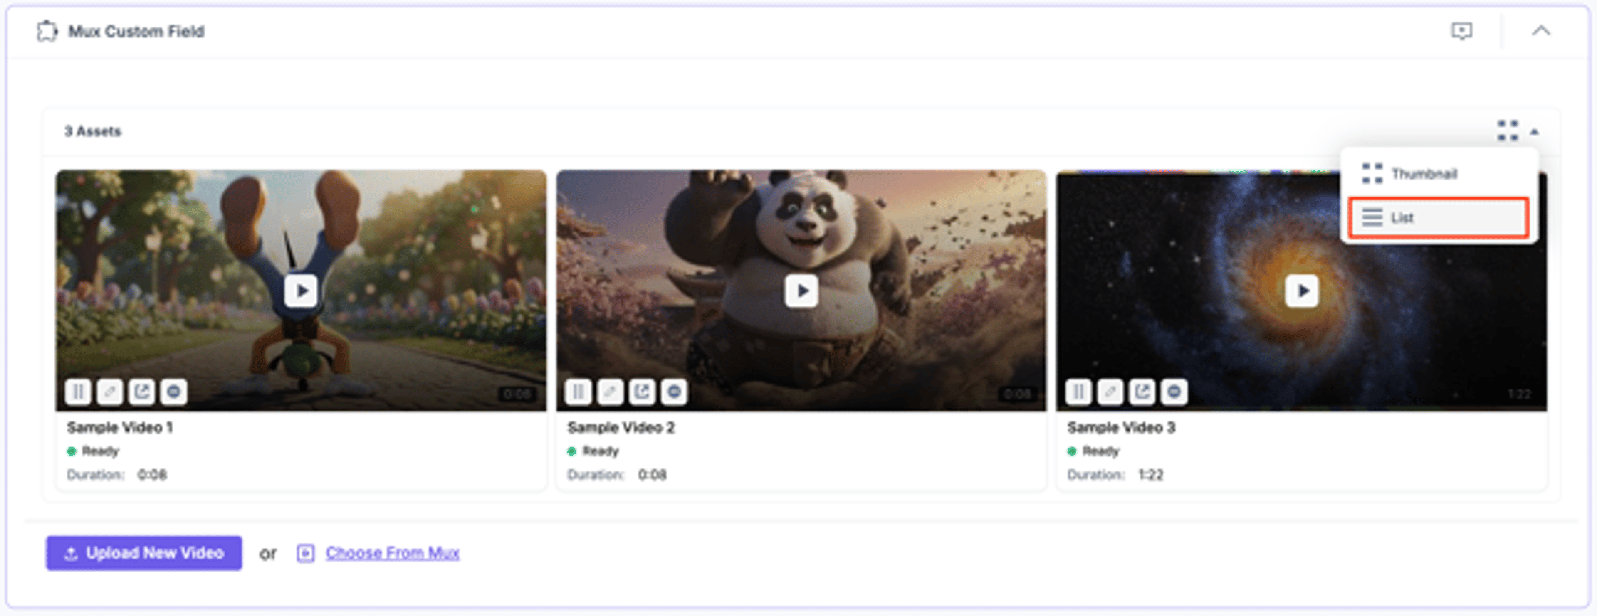The width and height of the screenshot is (1597, 616).
Task: Collapse the Mux Custom Field section
Action: 1540,31
